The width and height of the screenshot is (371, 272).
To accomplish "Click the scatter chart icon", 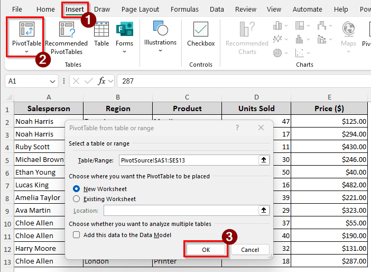I will tap(300, 52).
